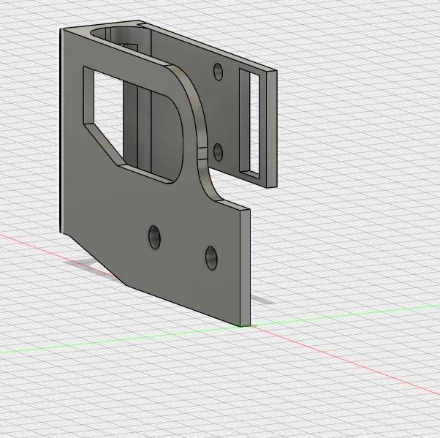The image size is (440, 438).
Task: Select the lower small hole on back plate
Action: pyautogui.click(x=218, y=152)
